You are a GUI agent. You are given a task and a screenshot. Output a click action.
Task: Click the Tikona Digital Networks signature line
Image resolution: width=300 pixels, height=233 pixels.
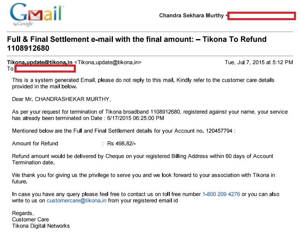click(41, 226)
